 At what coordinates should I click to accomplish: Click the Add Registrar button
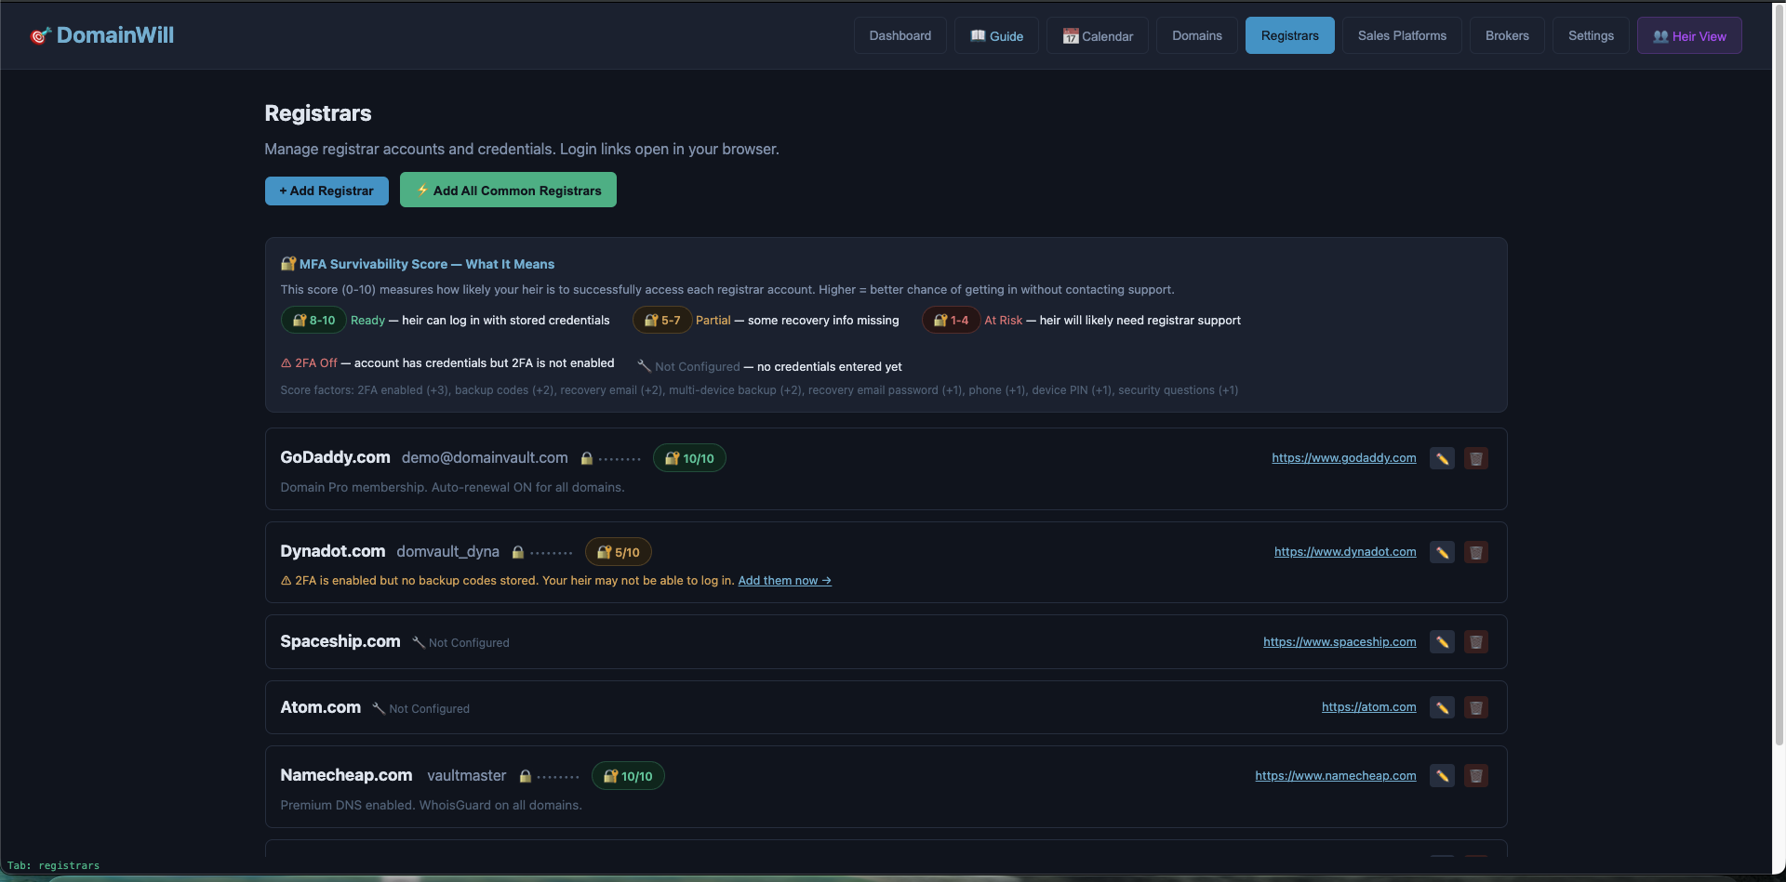(327, 191)
